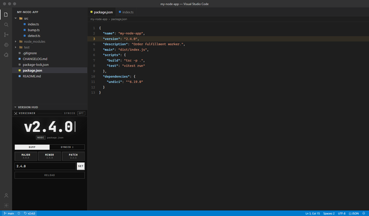Click the "scripts" key on line 6

pos(111,55)
